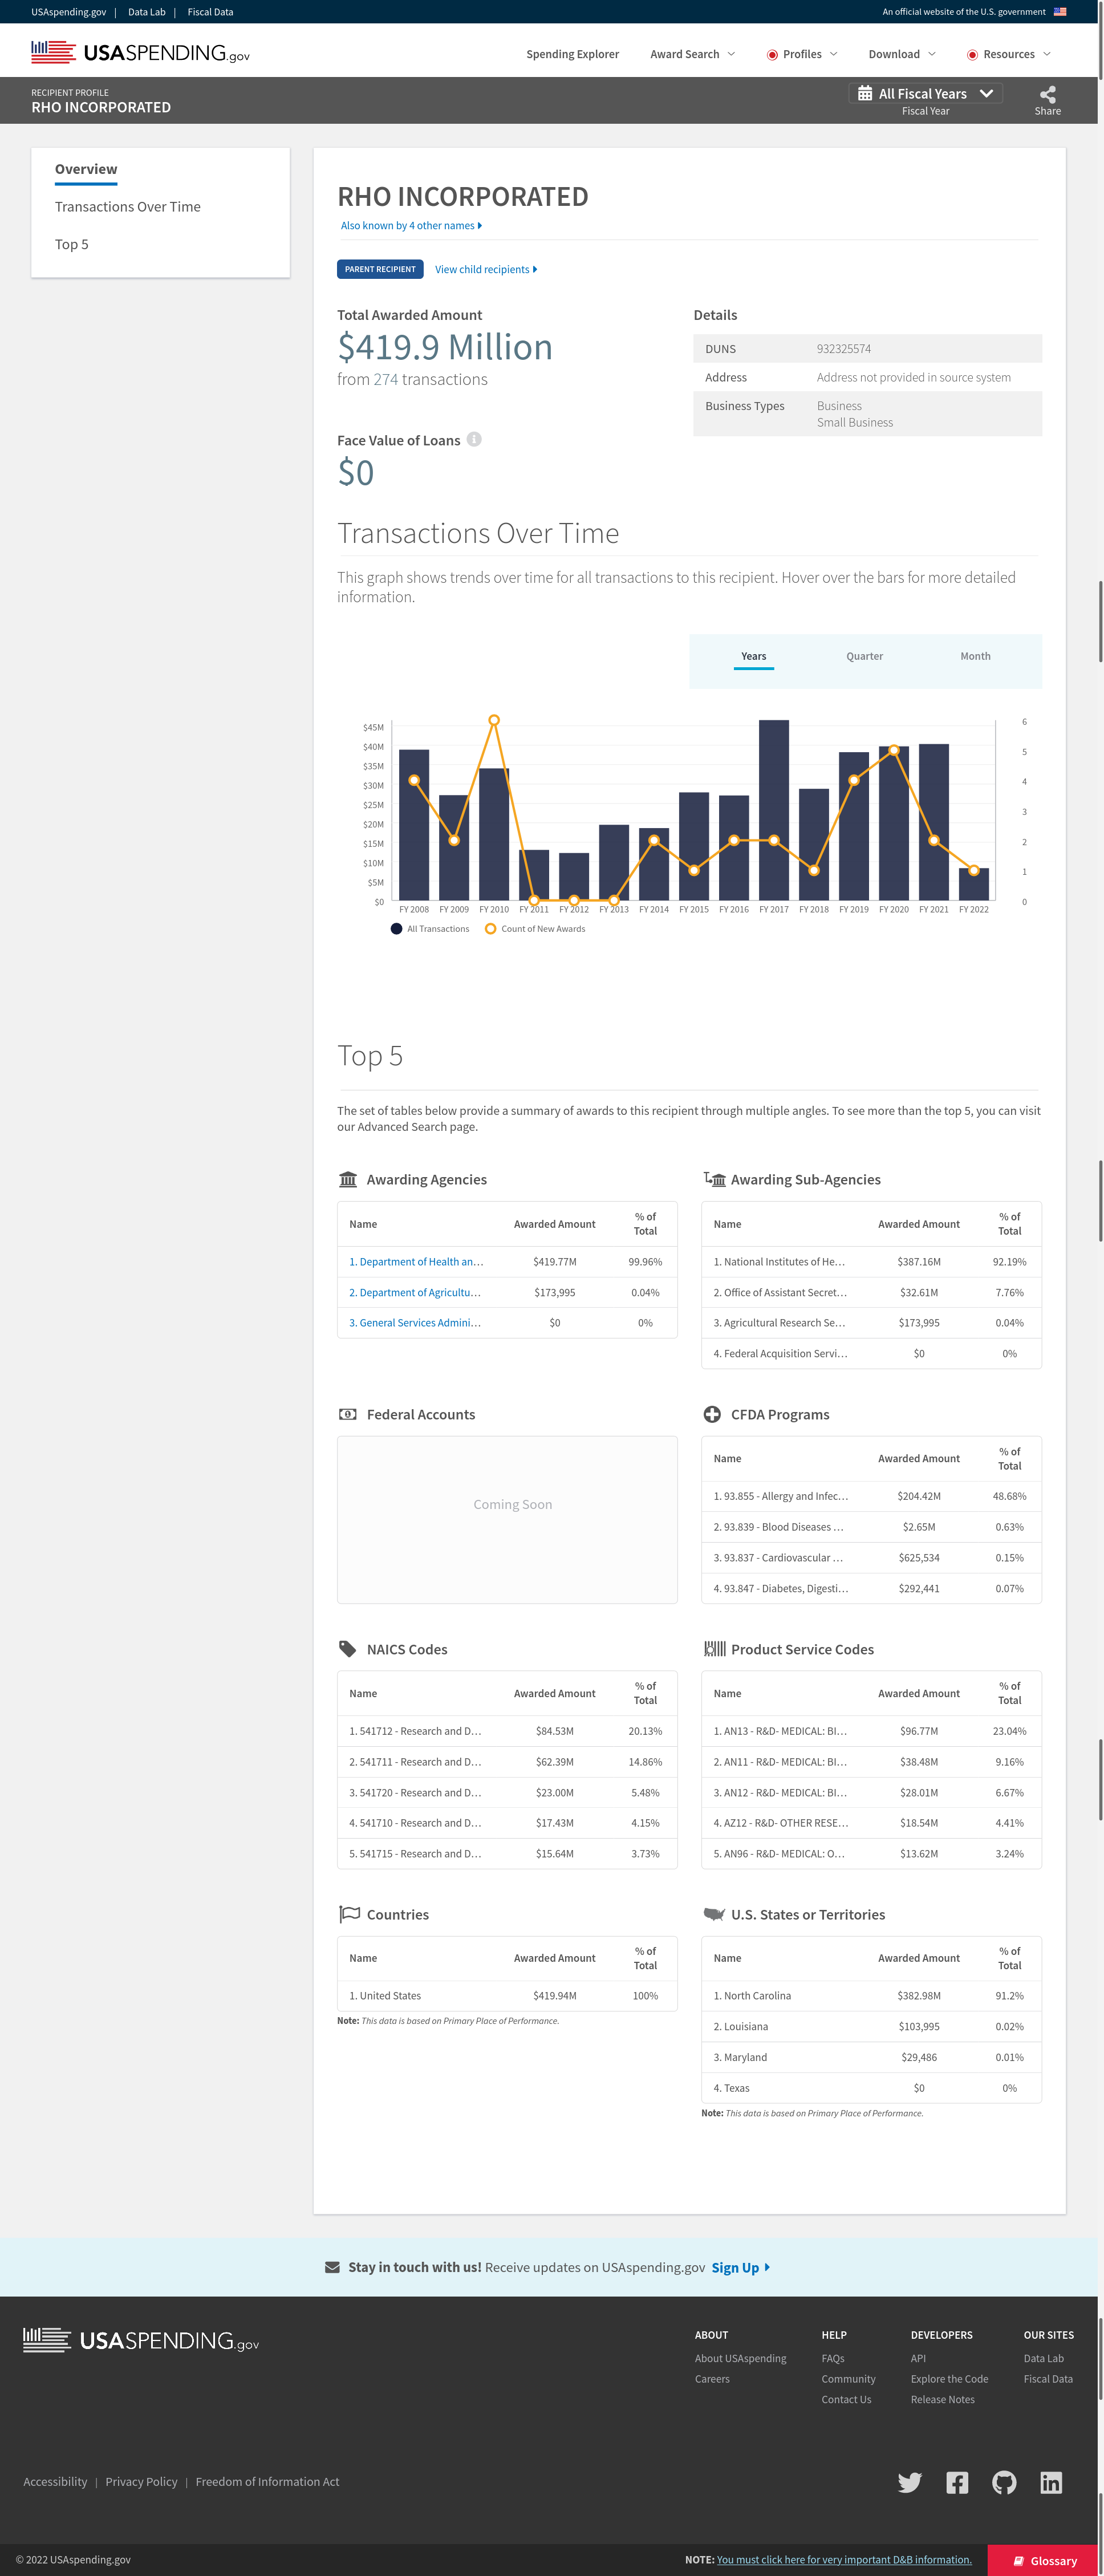Open the All Fiscal Years dropdown

(x=925, y=93)
